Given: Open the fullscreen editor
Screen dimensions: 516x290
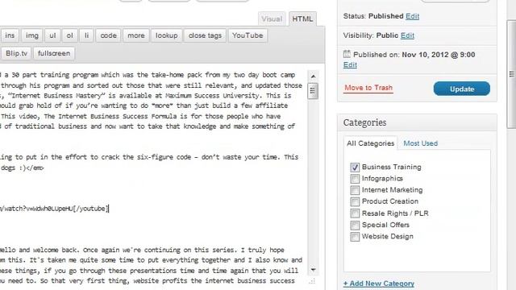Looking at the screenshot, I should [54, 53].
